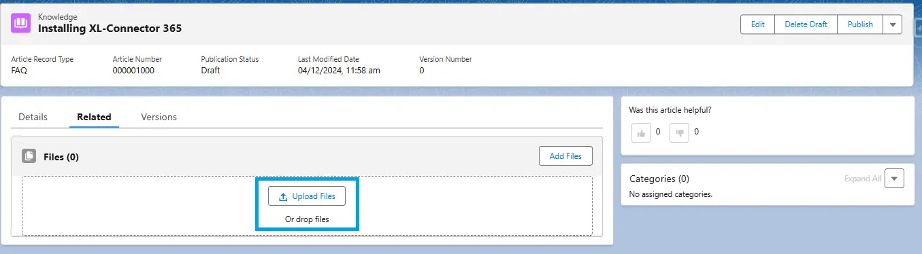This screenshot has height=254, width=922.
Task: Click the No assigned categories text
Action: point(670,194)
